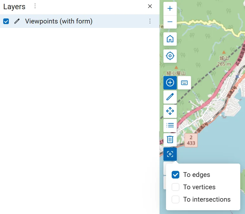Select the Viewpoints (with form) layer name
245x214 pixels.
click(x=59, y=21)
